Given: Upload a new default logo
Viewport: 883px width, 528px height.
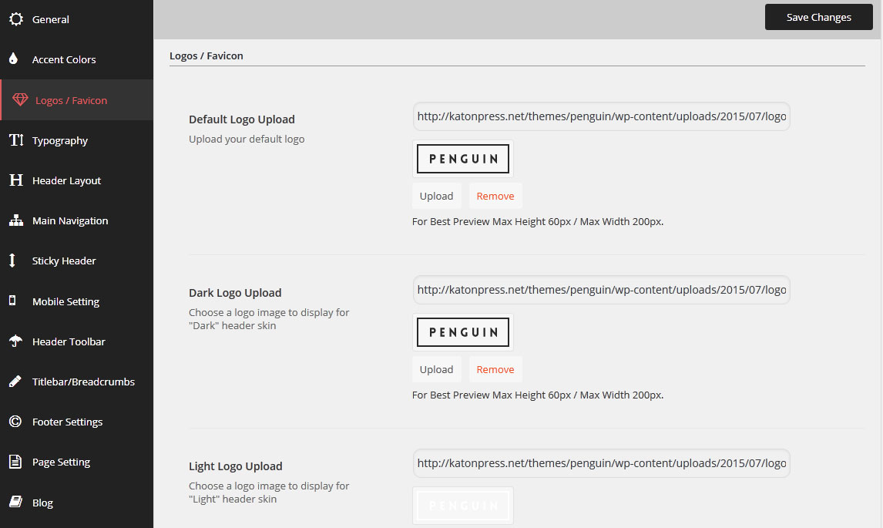Looking at the screenshot, I should 436,196.
